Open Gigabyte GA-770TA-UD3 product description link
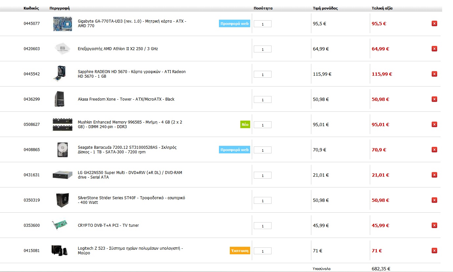The width and height of the screenshot is (453, 272). click(132, 24)
